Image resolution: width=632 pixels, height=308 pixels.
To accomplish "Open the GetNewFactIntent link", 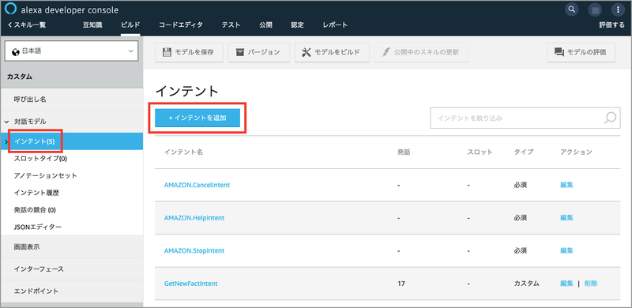I will tap(190, 284).
